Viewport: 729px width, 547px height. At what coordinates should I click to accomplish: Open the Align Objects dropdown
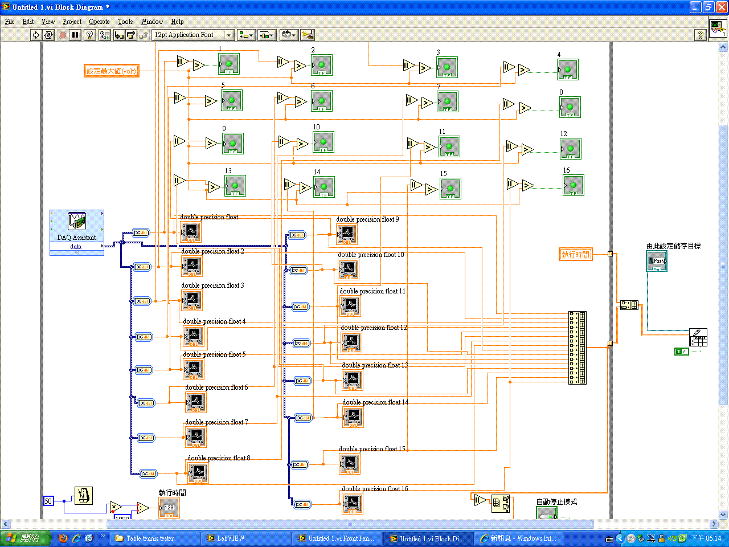[246, 35]
